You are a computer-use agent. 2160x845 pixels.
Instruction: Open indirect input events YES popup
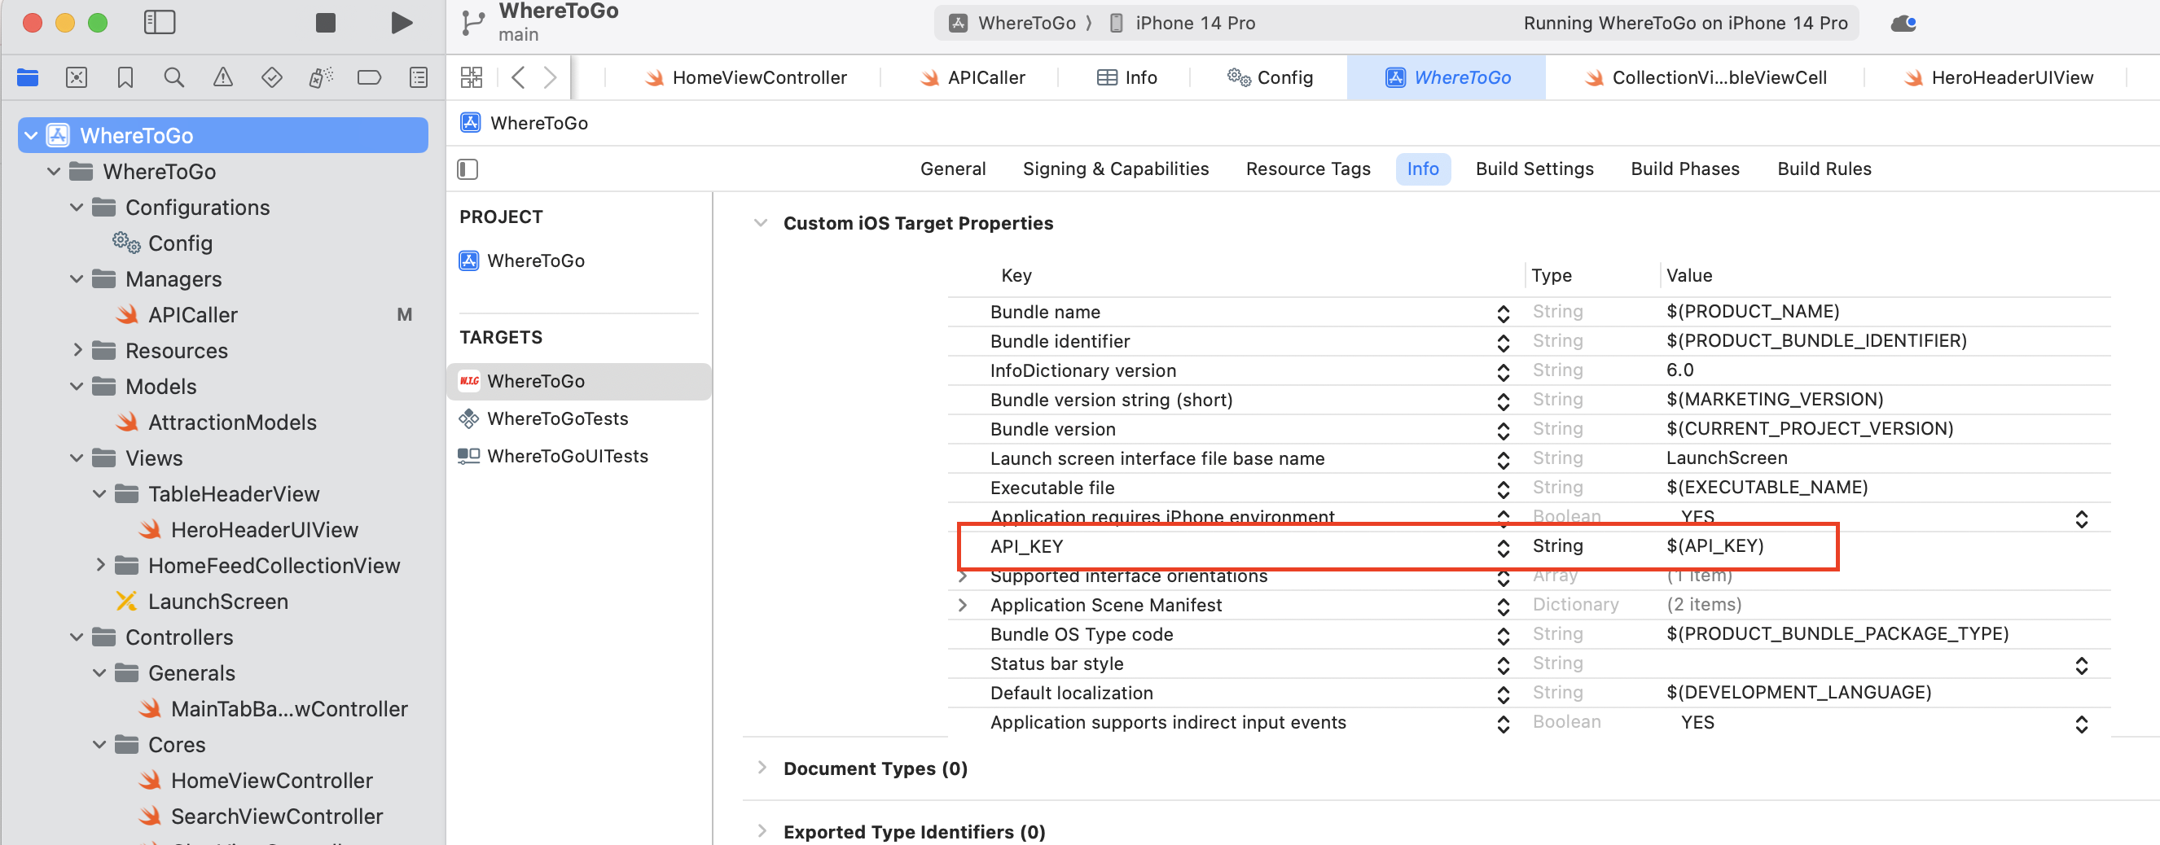pyautogui.click(x=2081, y=724)
